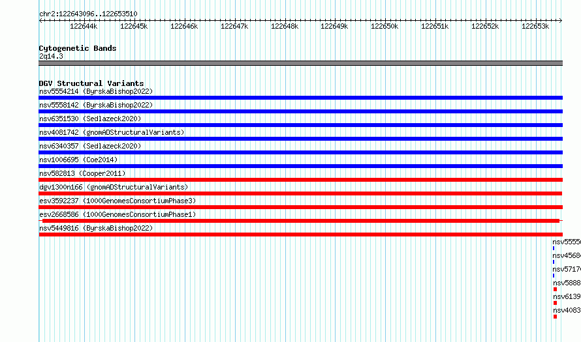Open nsv582813 (Cooper2011) label

(82, 173)
